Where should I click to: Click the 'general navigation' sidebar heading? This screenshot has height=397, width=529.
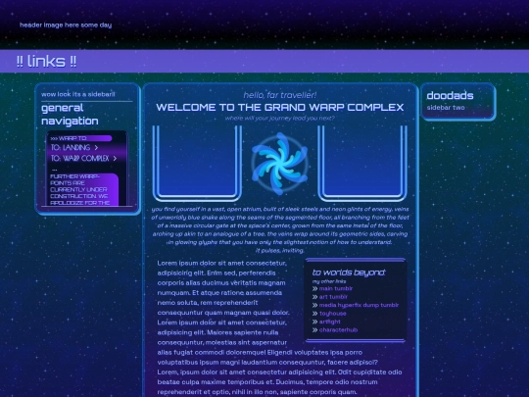point(70,114)
